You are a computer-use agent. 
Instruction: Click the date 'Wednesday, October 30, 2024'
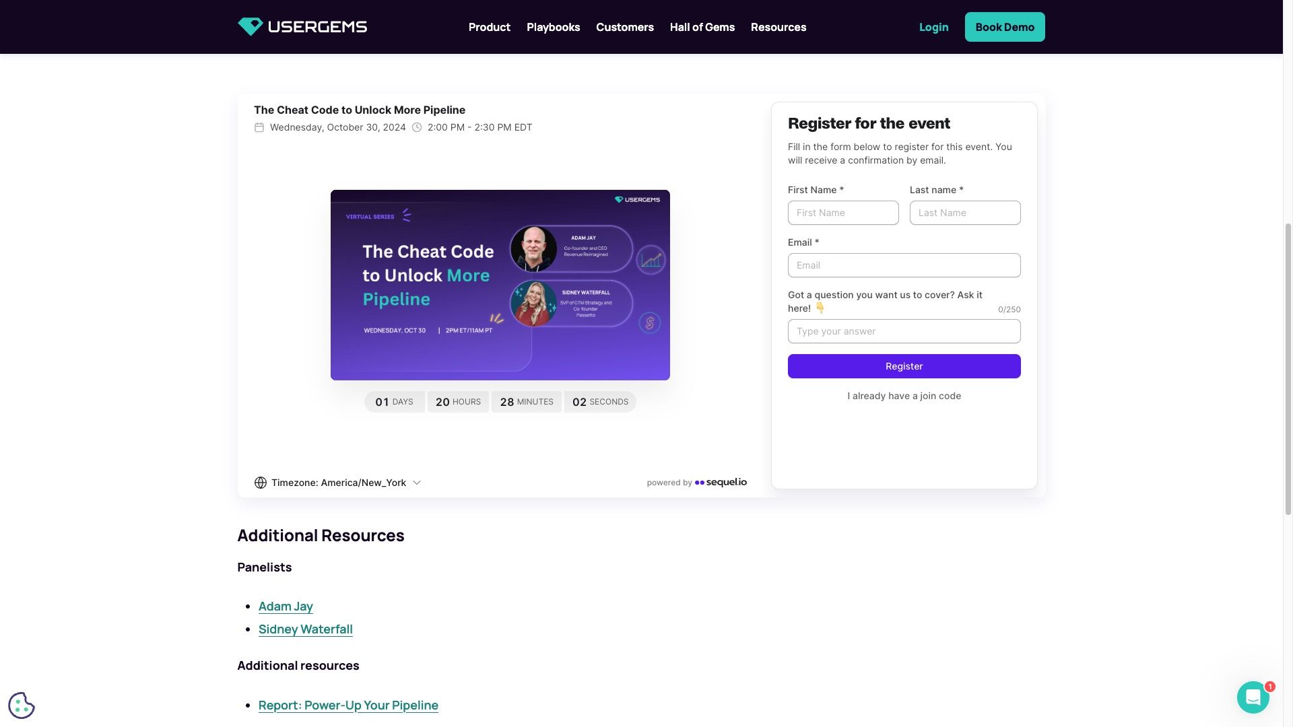(338, 127)
